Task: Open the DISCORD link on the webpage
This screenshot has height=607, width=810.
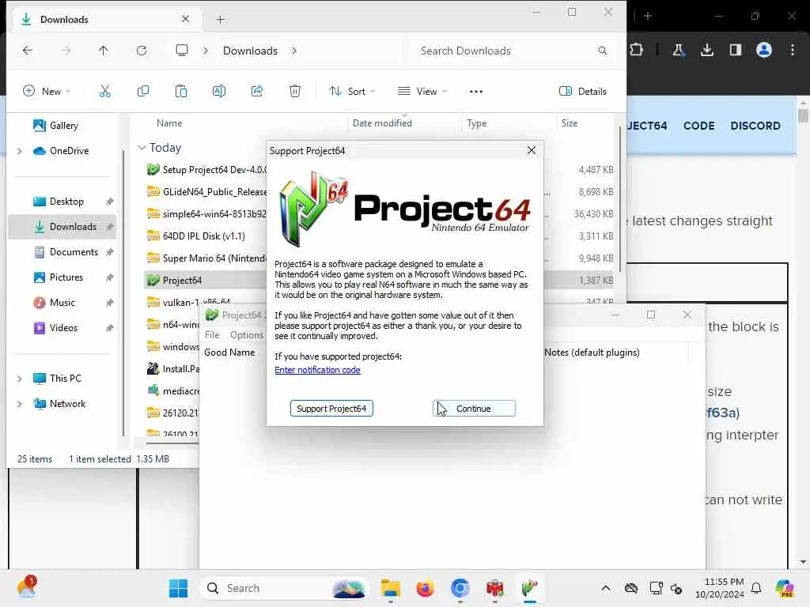Action: 755,126
